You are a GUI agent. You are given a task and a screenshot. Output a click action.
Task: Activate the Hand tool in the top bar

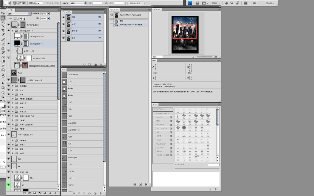pos(226,3)
